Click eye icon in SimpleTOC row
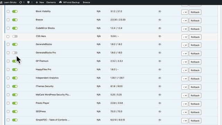This screenshot has width=222, height=125. click(x=160, y=120)
